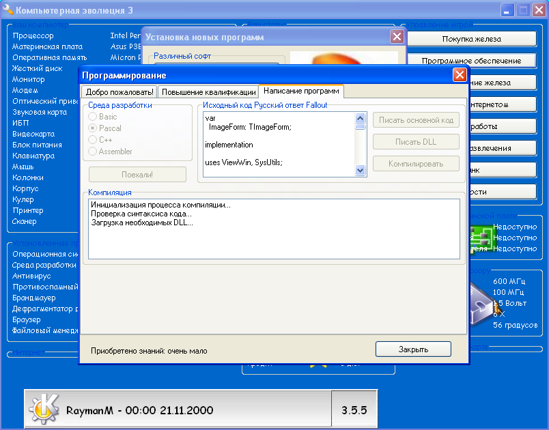Close the Установка новых программ window
Image resolution: width=549 pixels, height=430 pixels.
coord(397,36)
